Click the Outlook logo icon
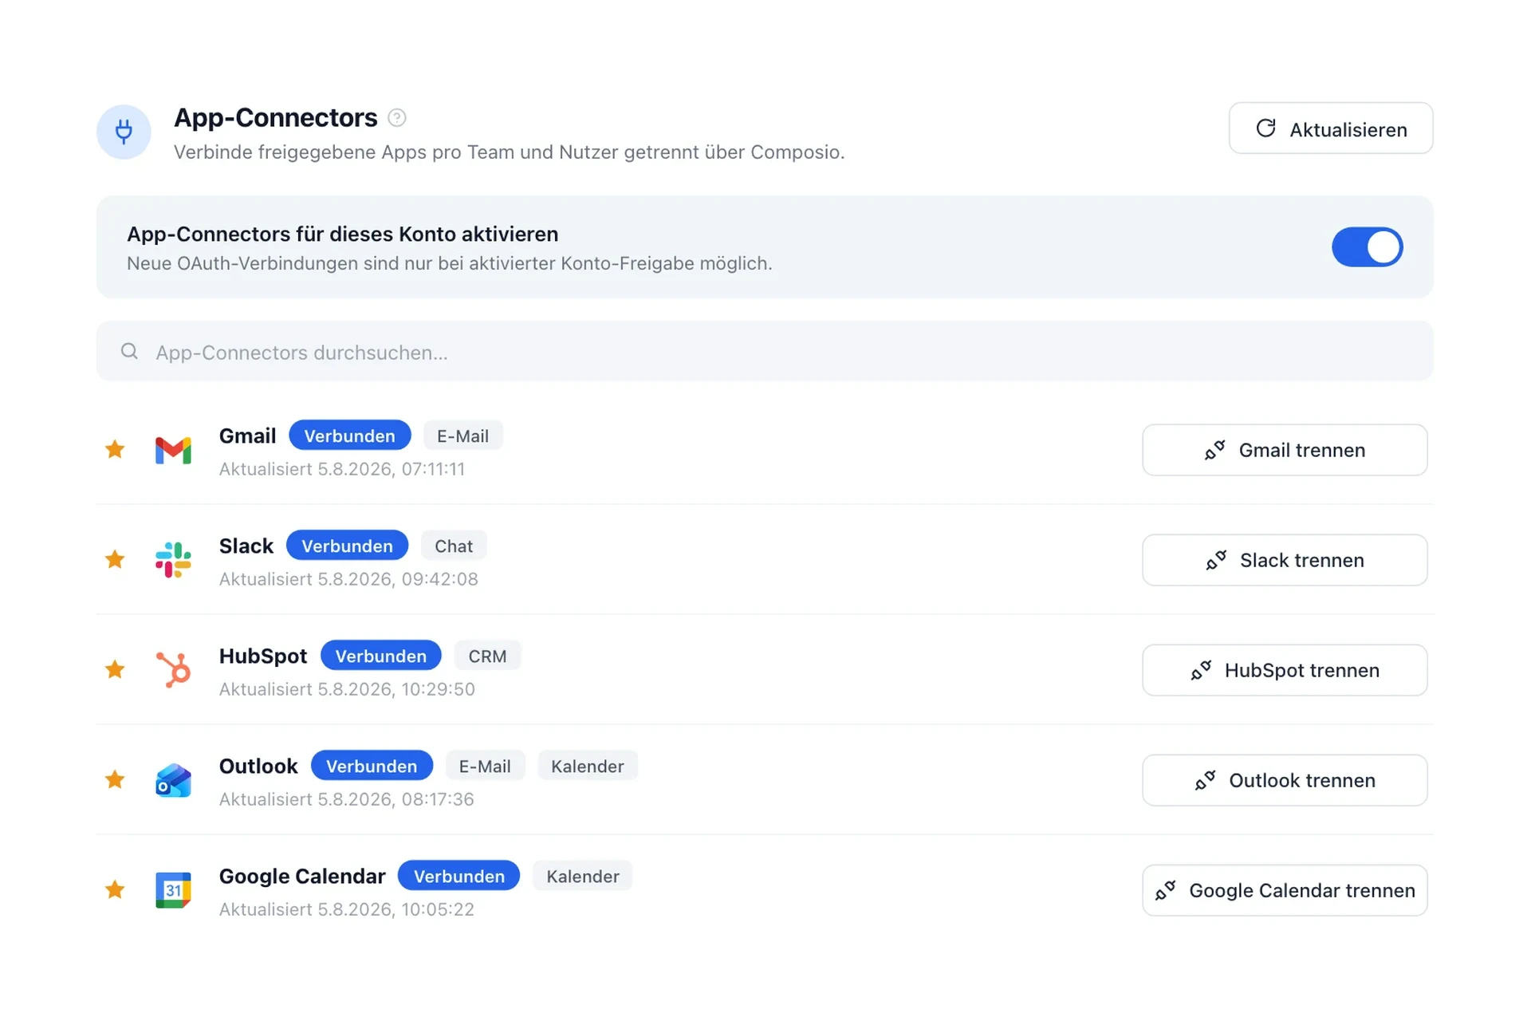Image resolution: width=1531 pixels, height=1021 pixels. click(x=173, y=781)
